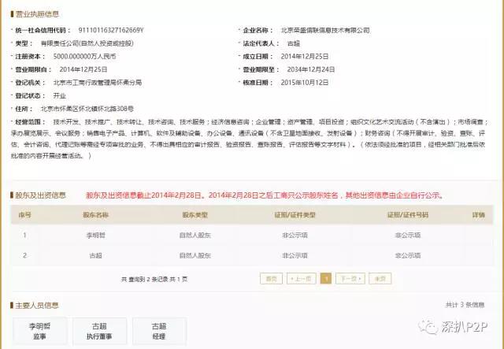
Task: Click 自然人股东 in shareholder row 2
Action: pyautogui.click(x=195, y=255)
